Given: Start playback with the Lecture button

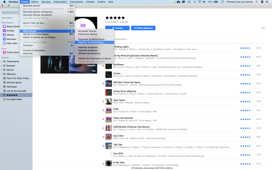Looking at the screenshot, I should tap(117, 28).
